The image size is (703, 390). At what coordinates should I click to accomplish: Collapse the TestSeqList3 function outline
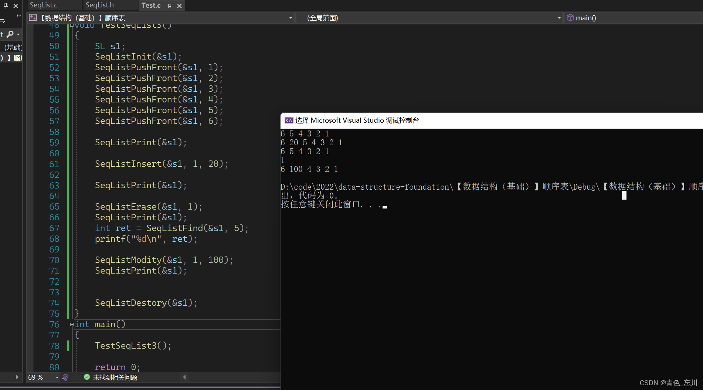pos(72,26)
